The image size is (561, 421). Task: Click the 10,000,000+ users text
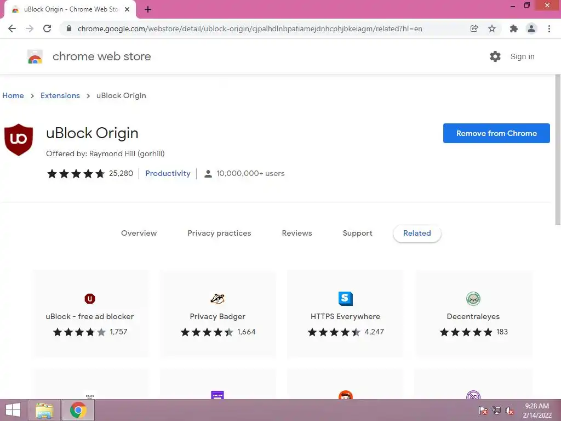pos(250,173)
